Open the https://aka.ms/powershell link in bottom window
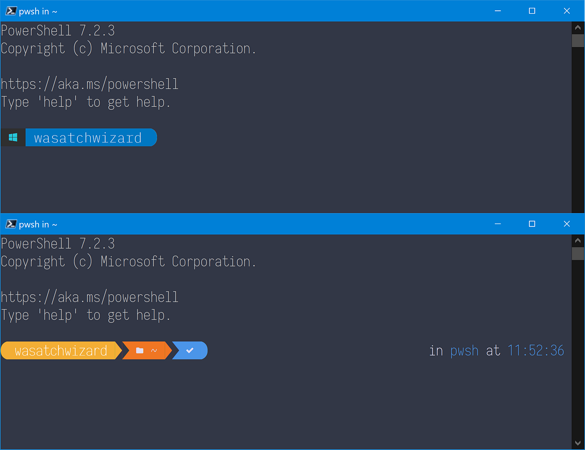Viewport: 585px width, 450px height. tap(89, 297)
